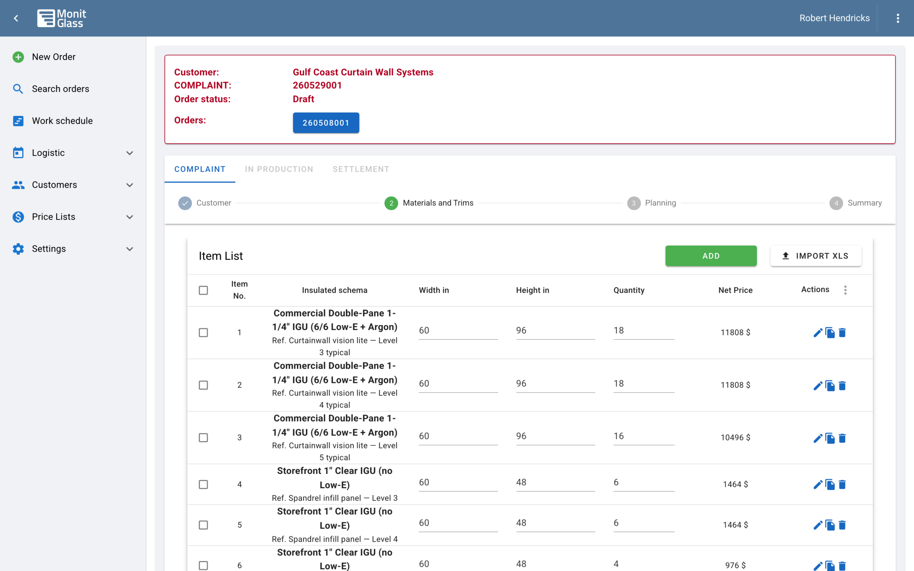This screenshot has width=914, height=571.
Task: Open linked order 260508001
Action: click(326, 123)
